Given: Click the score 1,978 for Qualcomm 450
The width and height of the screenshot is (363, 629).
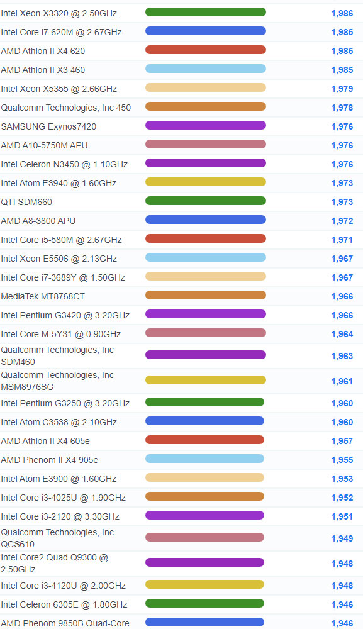Looking at the screenshot, I should [342, 108].
